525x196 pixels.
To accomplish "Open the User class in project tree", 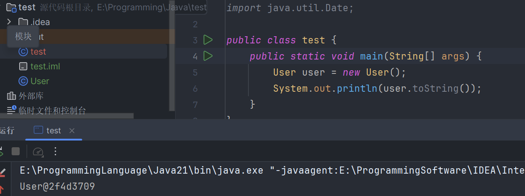I will (x=39, y=81).
